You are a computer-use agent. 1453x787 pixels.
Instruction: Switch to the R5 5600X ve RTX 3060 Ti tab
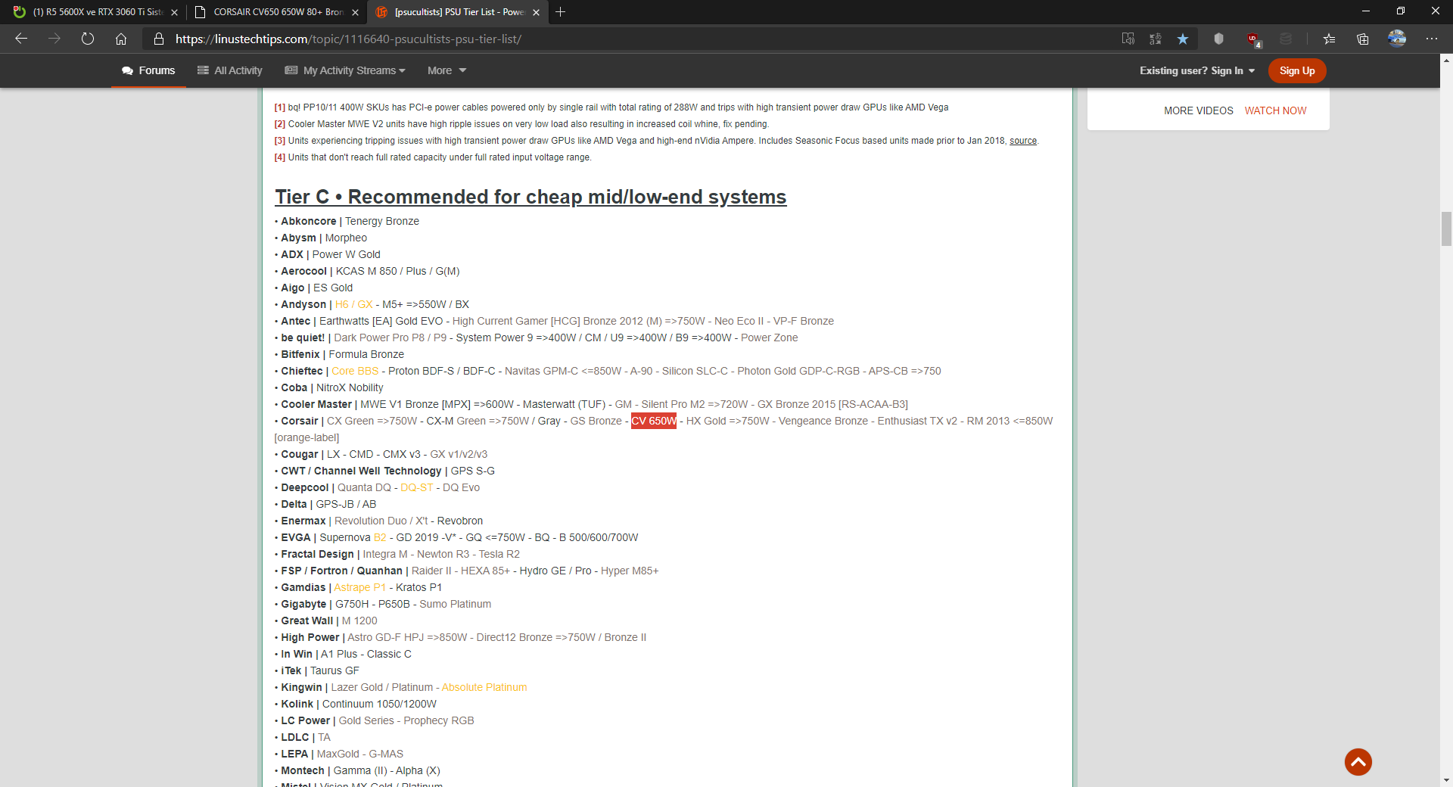coord(94,12)
